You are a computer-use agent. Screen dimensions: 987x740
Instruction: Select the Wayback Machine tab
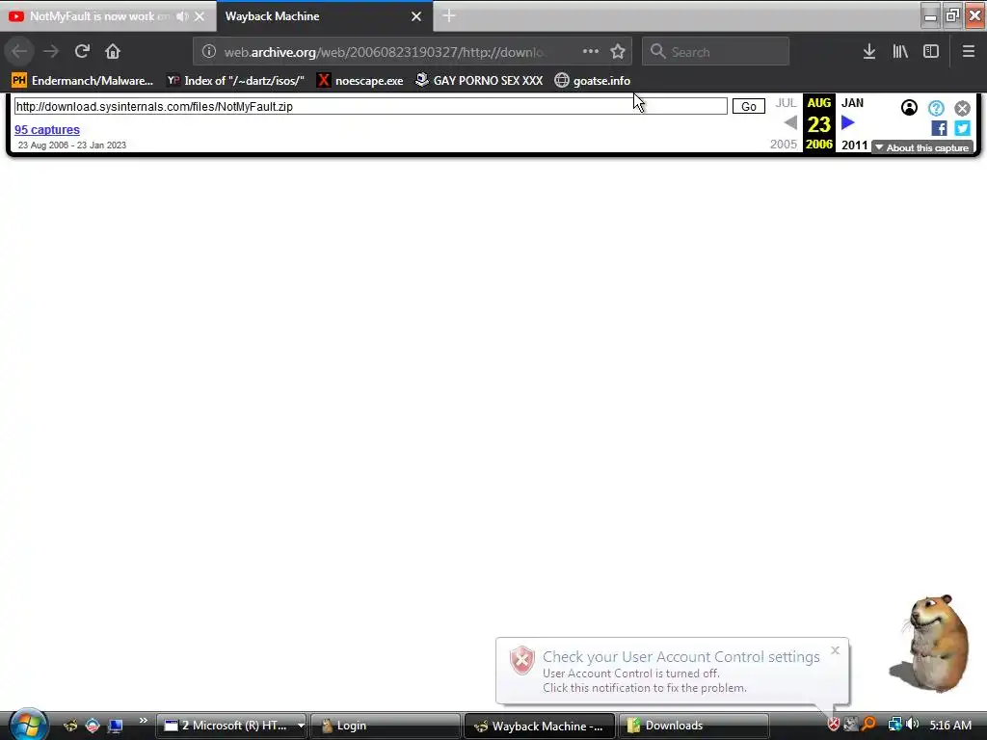[315, 16]
